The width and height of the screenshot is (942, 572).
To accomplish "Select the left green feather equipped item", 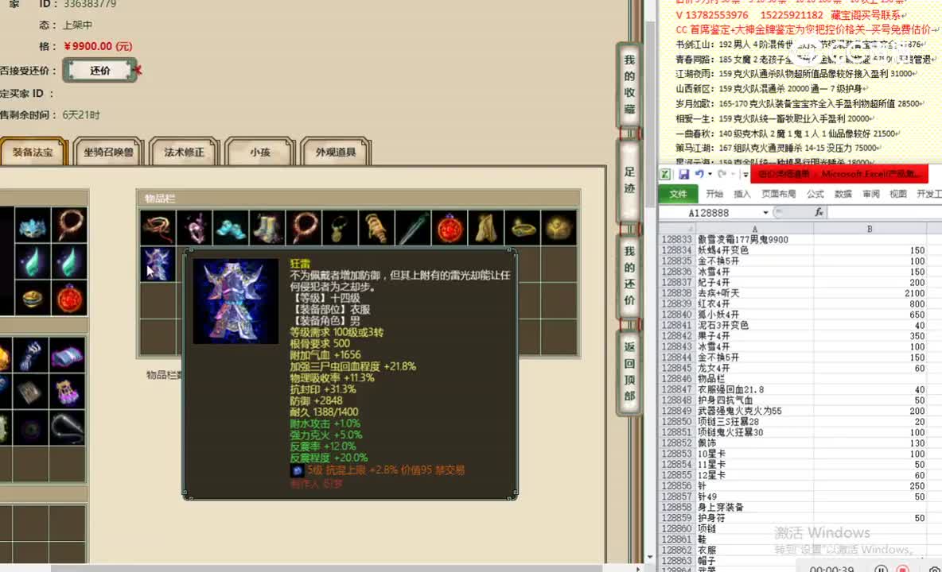I will coord(33,261).
